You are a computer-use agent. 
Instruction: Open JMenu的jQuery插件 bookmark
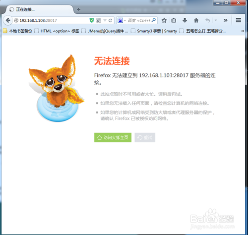105,31
